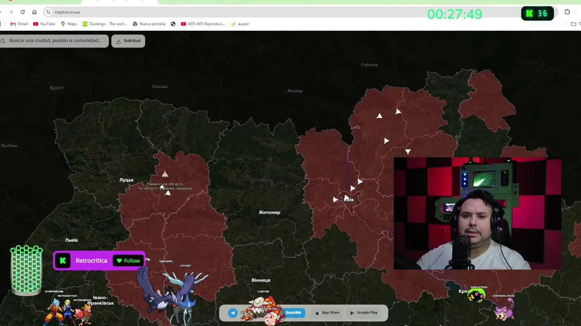The height and width of the screenshot is (326, 581).
Task: Click the Follow button on the Retrocritica banner
Action: [x=128, y=261]
